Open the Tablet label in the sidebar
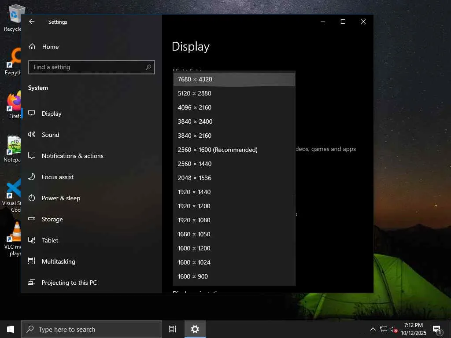 point(50,240)
